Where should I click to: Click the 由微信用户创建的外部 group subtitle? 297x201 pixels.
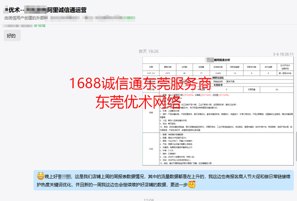(x=22, y=18)
